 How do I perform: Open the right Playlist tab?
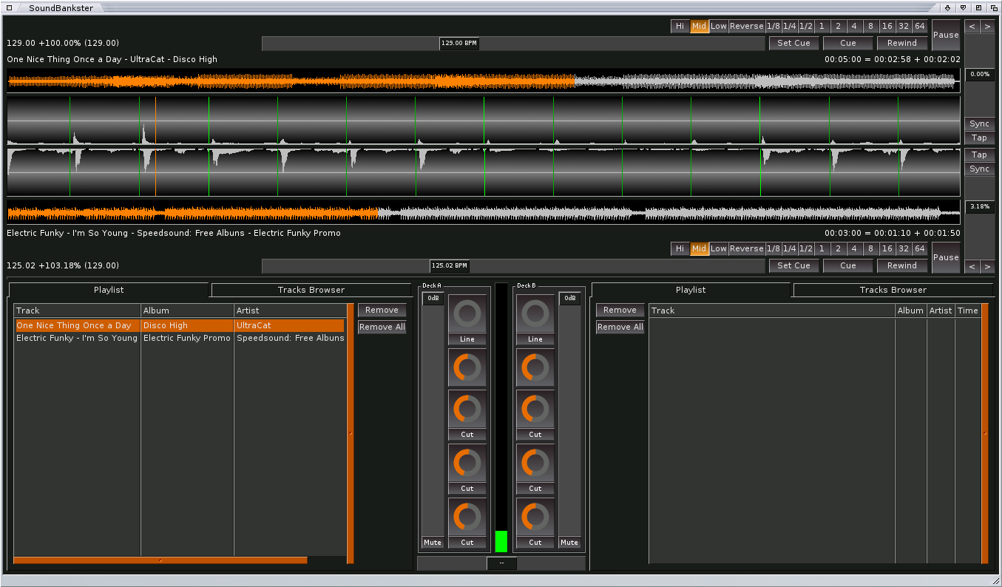[x=691, y=290]
